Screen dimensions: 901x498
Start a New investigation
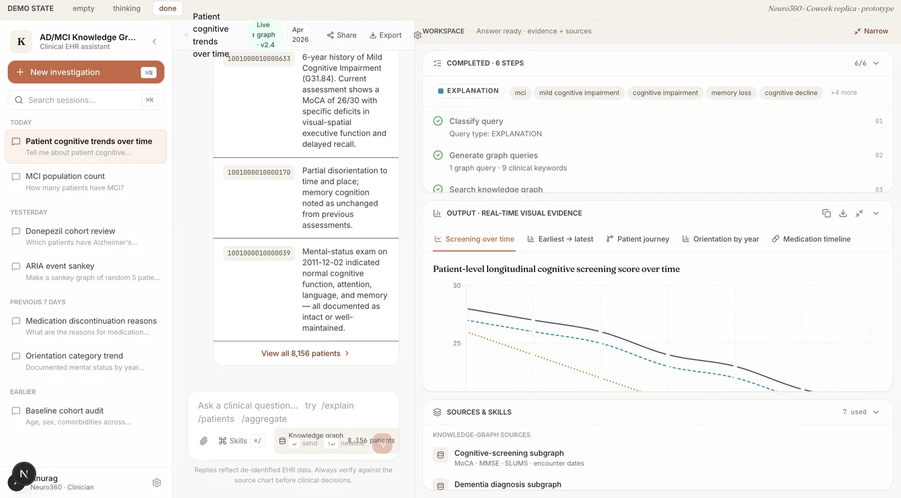(86, 72)
